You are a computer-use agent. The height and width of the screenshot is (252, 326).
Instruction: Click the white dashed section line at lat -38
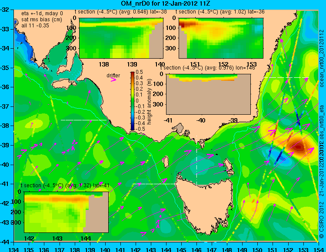point(83,120)
